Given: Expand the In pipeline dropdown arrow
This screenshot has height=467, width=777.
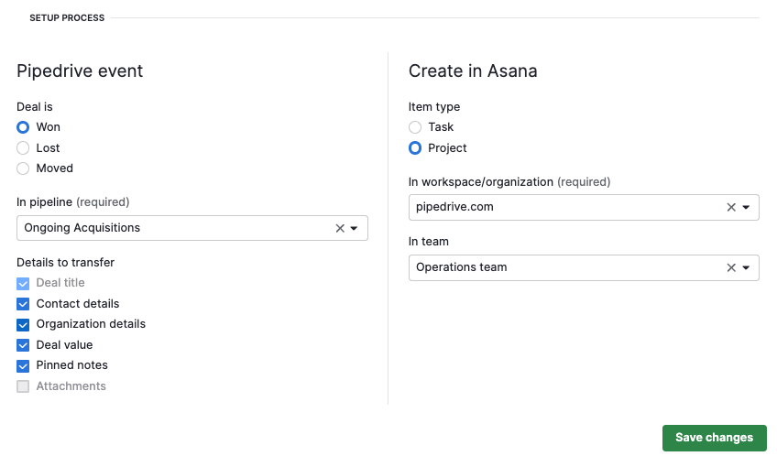Looking at the screenshot, I should [x=355, y=228].
